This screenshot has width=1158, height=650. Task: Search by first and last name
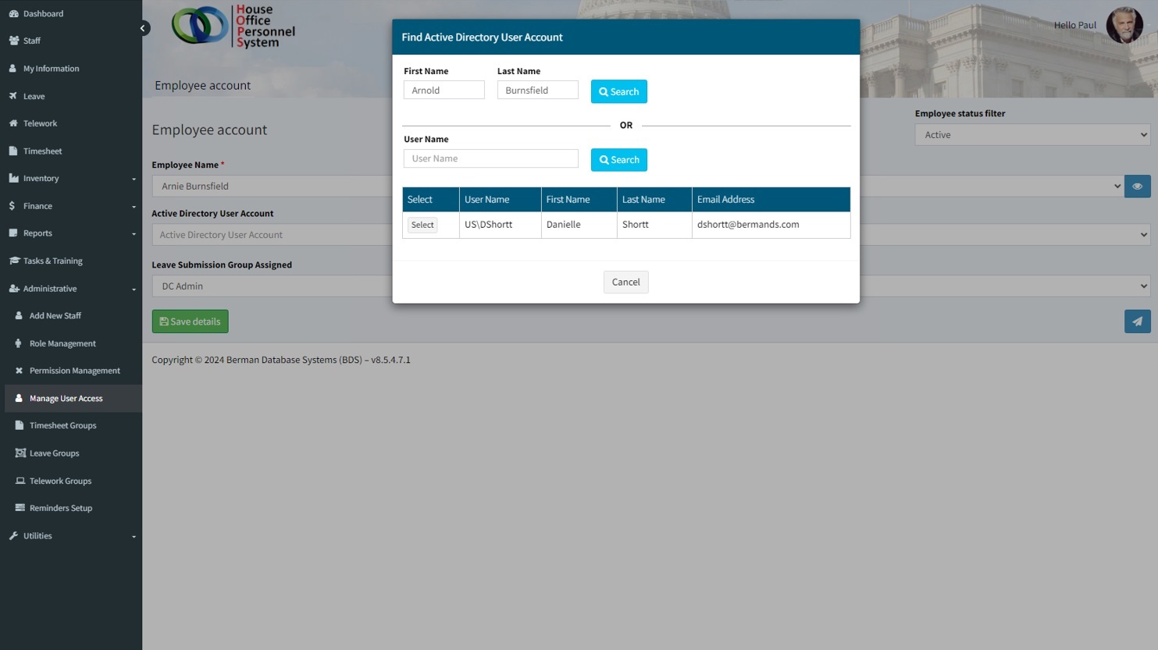(618, 92)
